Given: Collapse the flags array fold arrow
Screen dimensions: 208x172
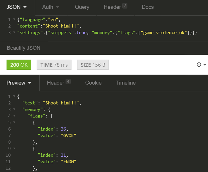Looking at the screenshot, I should click(x=14, y=116).
